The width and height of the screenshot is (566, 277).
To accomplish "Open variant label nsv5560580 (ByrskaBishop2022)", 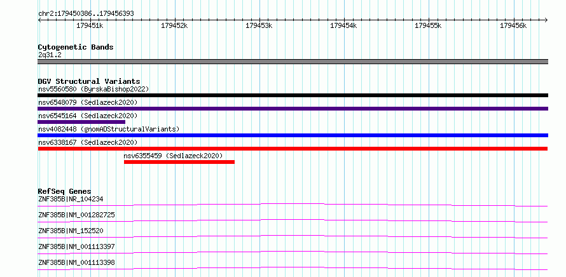I will point(93,89).
